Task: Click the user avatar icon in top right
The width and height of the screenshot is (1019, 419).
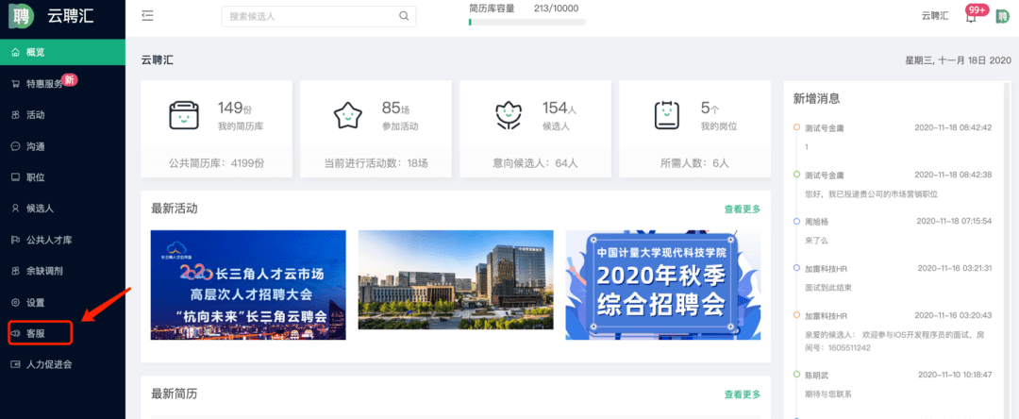Action: tap(1002, 16)
